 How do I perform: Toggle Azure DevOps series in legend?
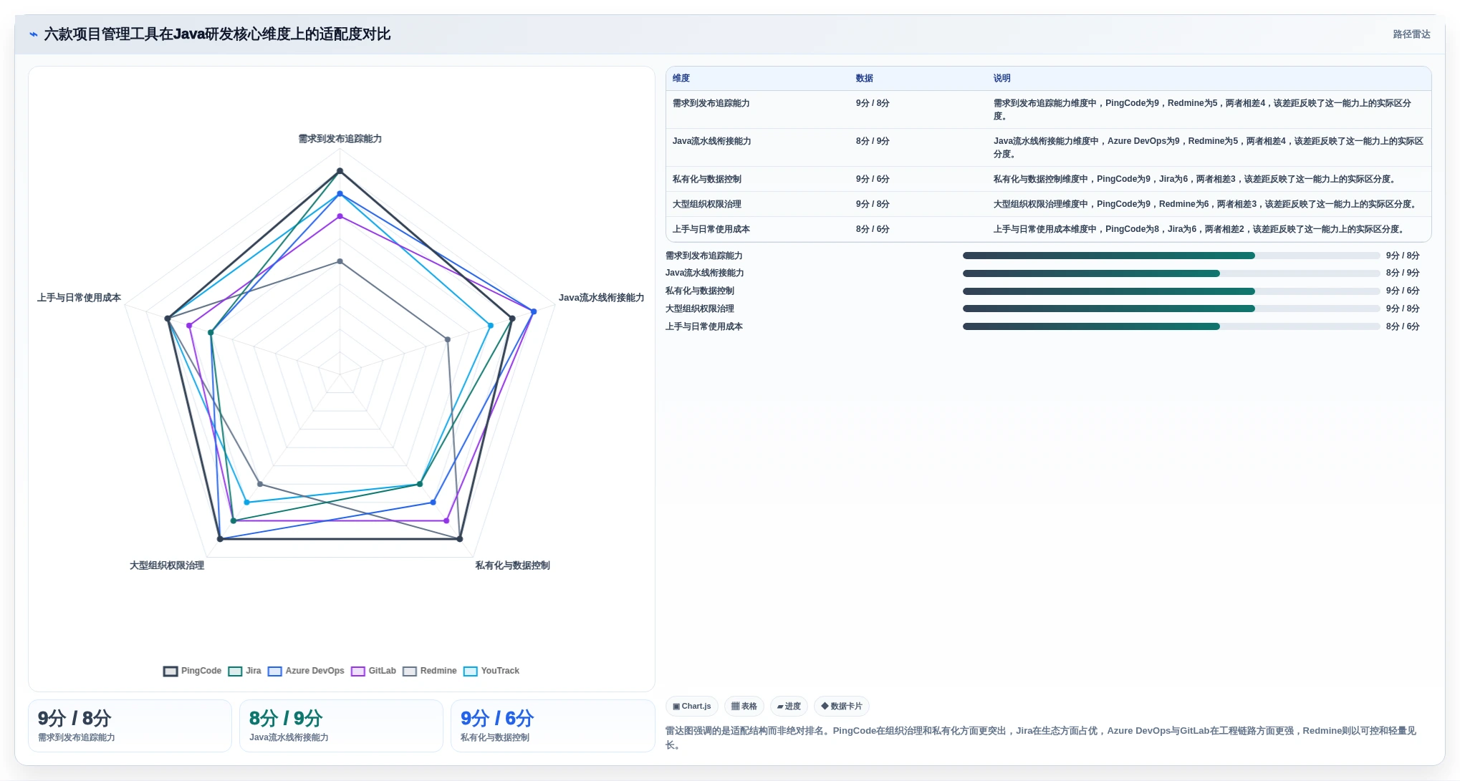point(306,671)
